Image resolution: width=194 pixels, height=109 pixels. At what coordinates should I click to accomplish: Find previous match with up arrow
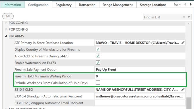[184, 17]
